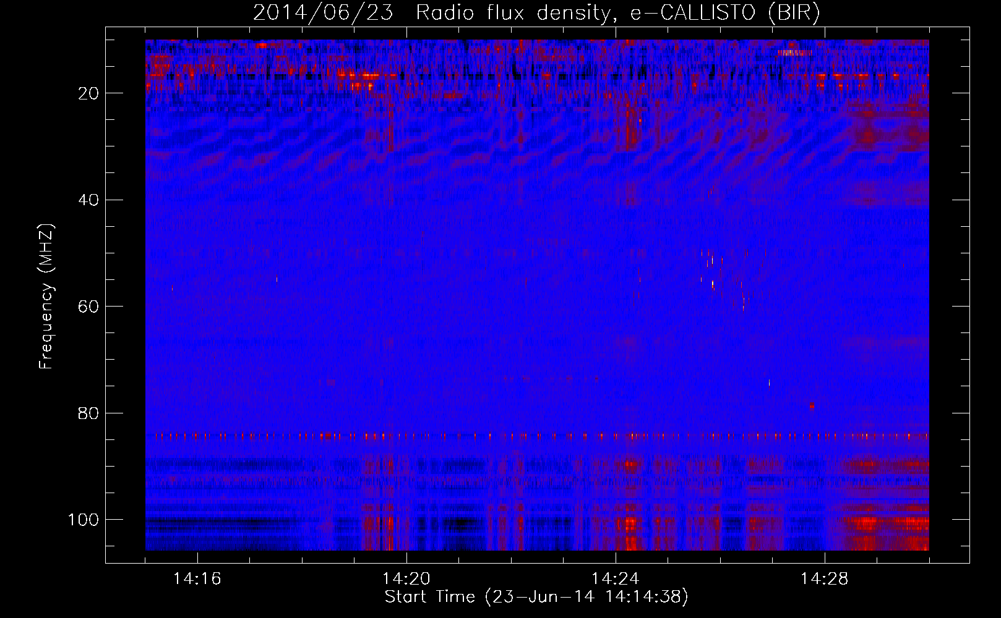Click the 14:24 time axis label

coord(615,579)
